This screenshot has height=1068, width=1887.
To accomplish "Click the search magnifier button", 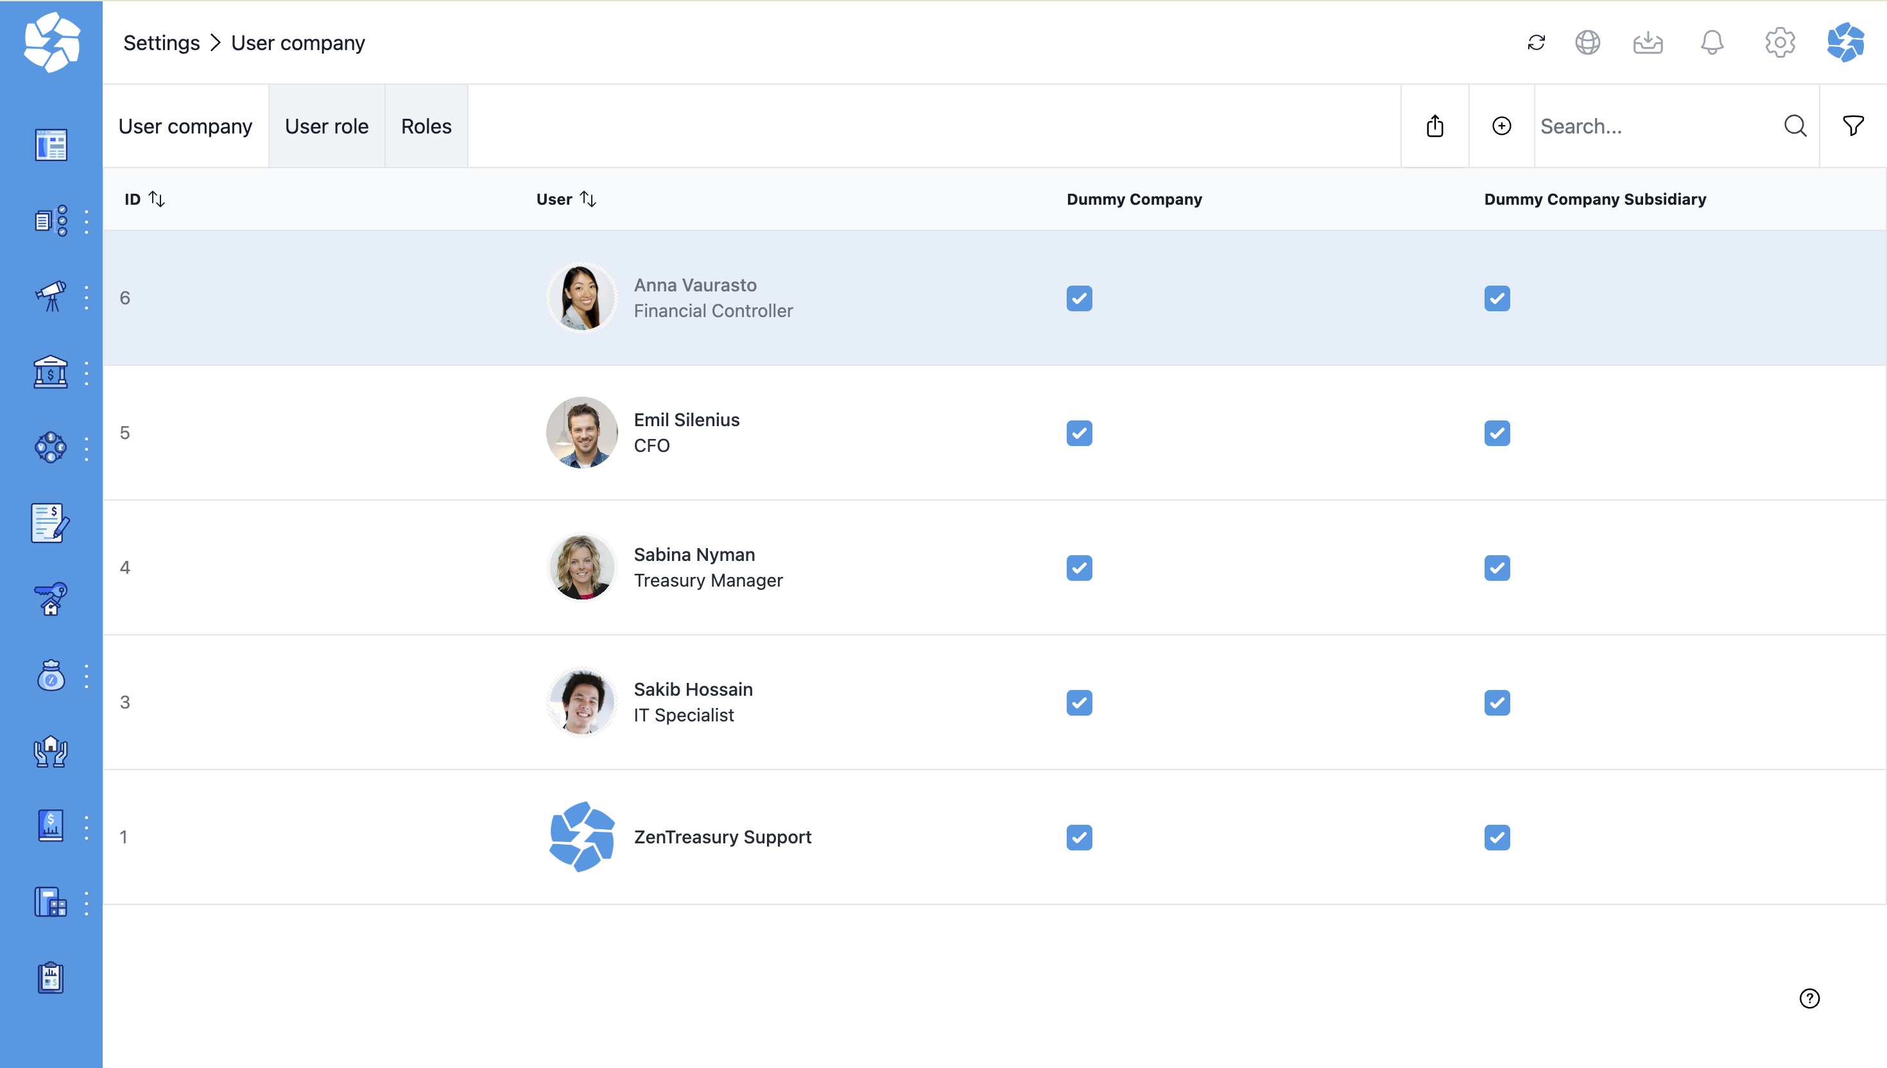I will tap(1795, 126).
